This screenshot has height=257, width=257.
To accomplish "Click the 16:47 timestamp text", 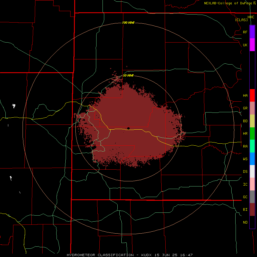I will (186, 255).
